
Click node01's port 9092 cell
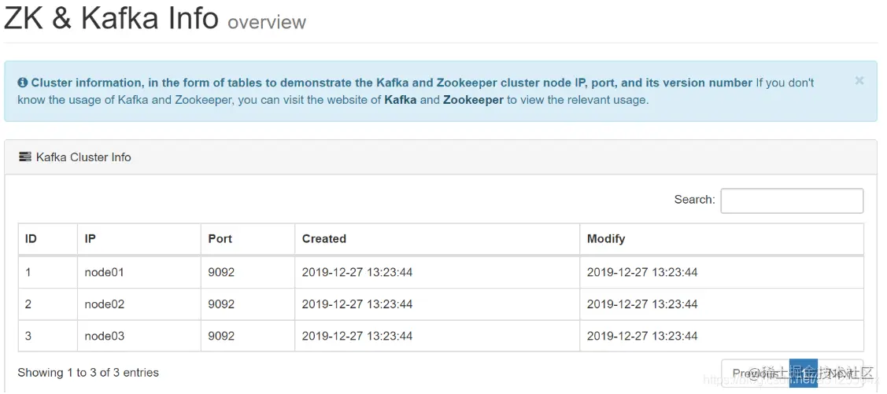221,272
